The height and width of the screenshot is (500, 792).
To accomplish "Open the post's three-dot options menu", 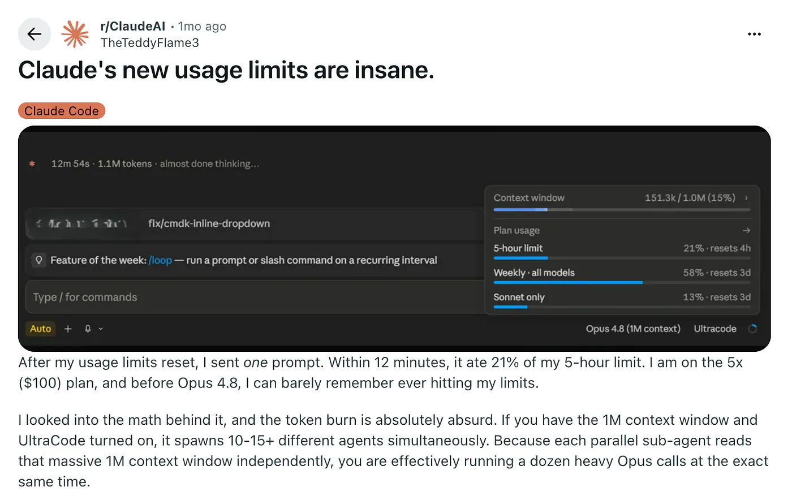I will pos(754,34).
